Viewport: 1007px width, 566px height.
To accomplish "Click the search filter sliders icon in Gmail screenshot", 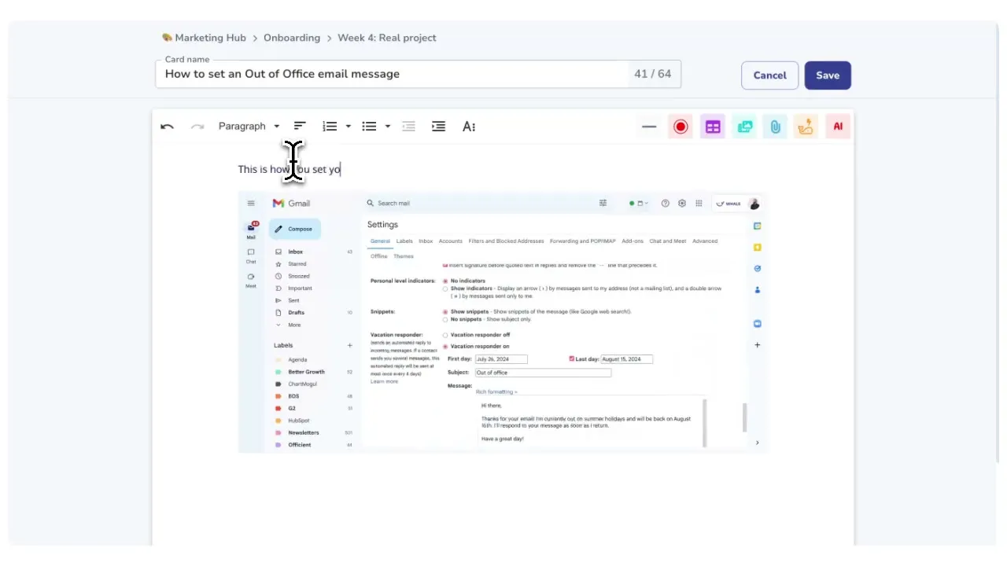I will click(603, 203).
